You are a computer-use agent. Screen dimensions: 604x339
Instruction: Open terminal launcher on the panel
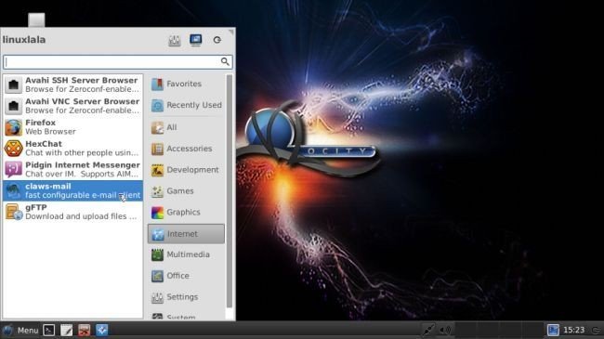coord(49,330)
